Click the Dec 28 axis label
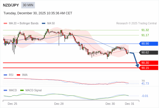This screenshot has height=108, width=159. tap(59, 104)
